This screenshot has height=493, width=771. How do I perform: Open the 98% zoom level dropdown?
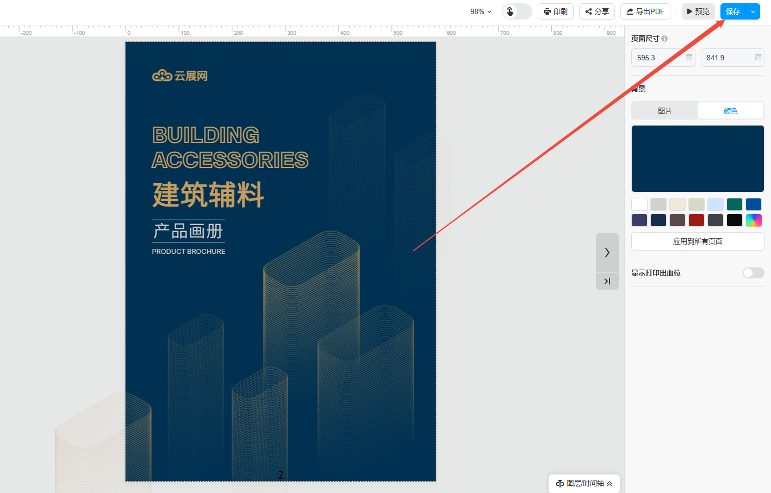481,11
